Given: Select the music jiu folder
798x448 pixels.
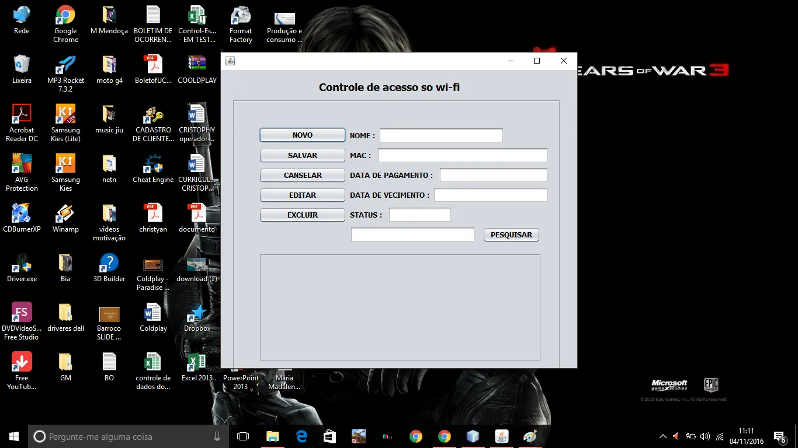Looking at the screenshot, I should tap(109, 120).
